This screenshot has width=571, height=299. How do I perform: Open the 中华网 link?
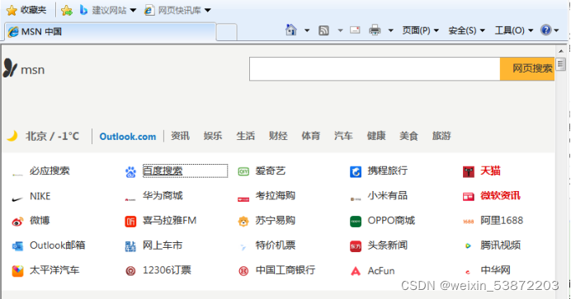[495, 270]
